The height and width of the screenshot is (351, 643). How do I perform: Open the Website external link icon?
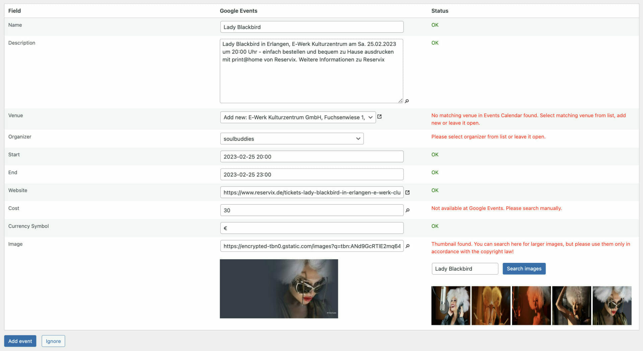point(407,193)
